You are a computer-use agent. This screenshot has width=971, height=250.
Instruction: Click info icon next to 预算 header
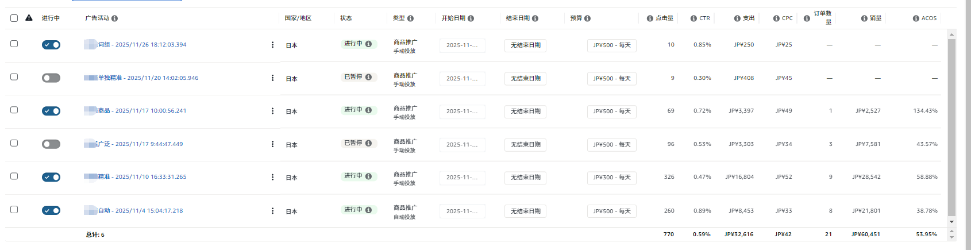[x=587, y=18]
